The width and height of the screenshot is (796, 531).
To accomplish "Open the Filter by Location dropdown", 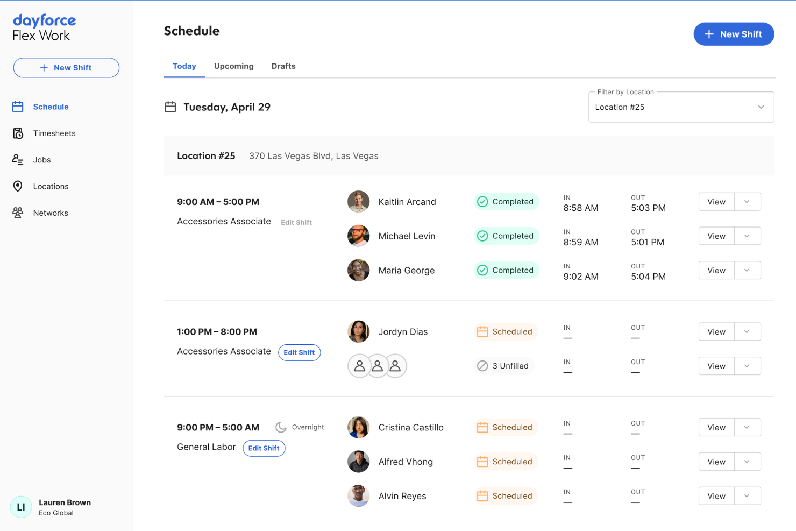I will (681, 107).
